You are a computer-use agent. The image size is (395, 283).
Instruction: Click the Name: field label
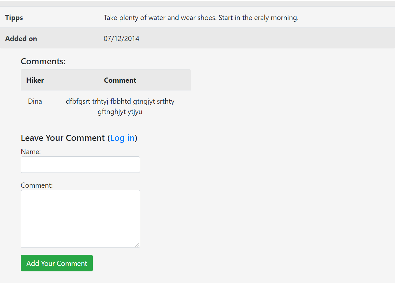point(31,152)
